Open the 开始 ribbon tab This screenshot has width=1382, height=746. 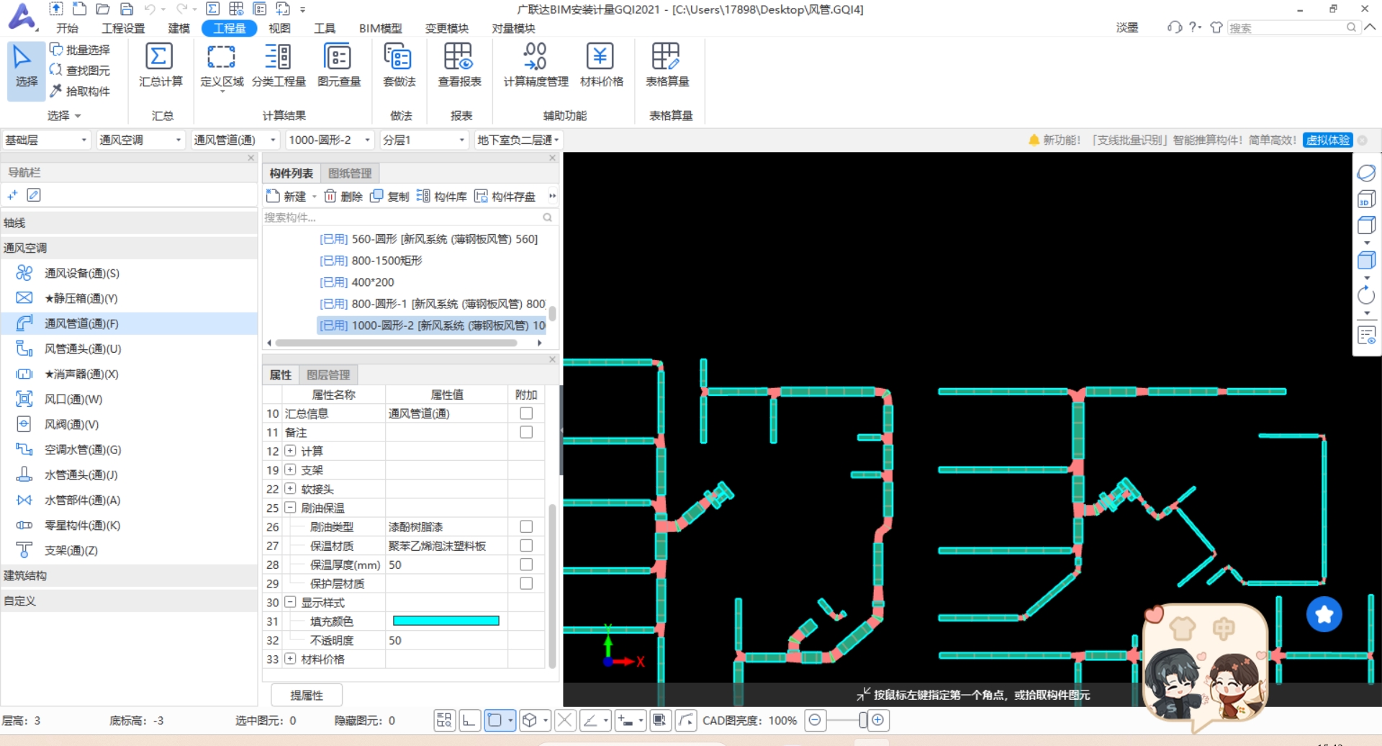coord(67,28)
